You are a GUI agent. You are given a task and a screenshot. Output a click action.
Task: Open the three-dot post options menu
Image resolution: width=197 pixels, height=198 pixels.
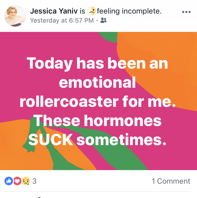tap(186, 12)
